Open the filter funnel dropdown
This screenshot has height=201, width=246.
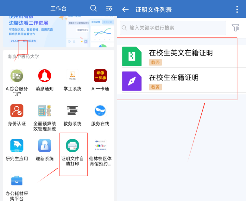[235, 28]
